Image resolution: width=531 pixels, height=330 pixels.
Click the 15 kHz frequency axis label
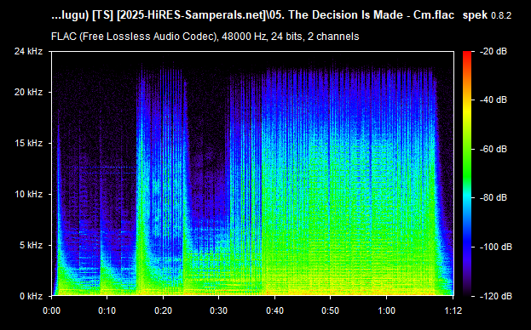point(28,143)
